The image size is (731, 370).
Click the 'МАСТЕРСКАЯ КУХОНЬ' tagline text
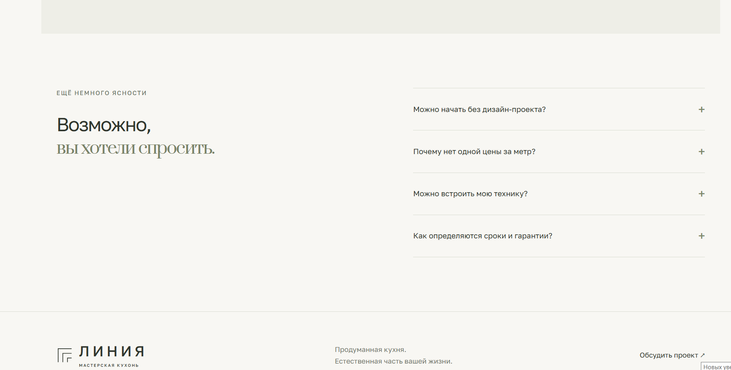point(109,365)
